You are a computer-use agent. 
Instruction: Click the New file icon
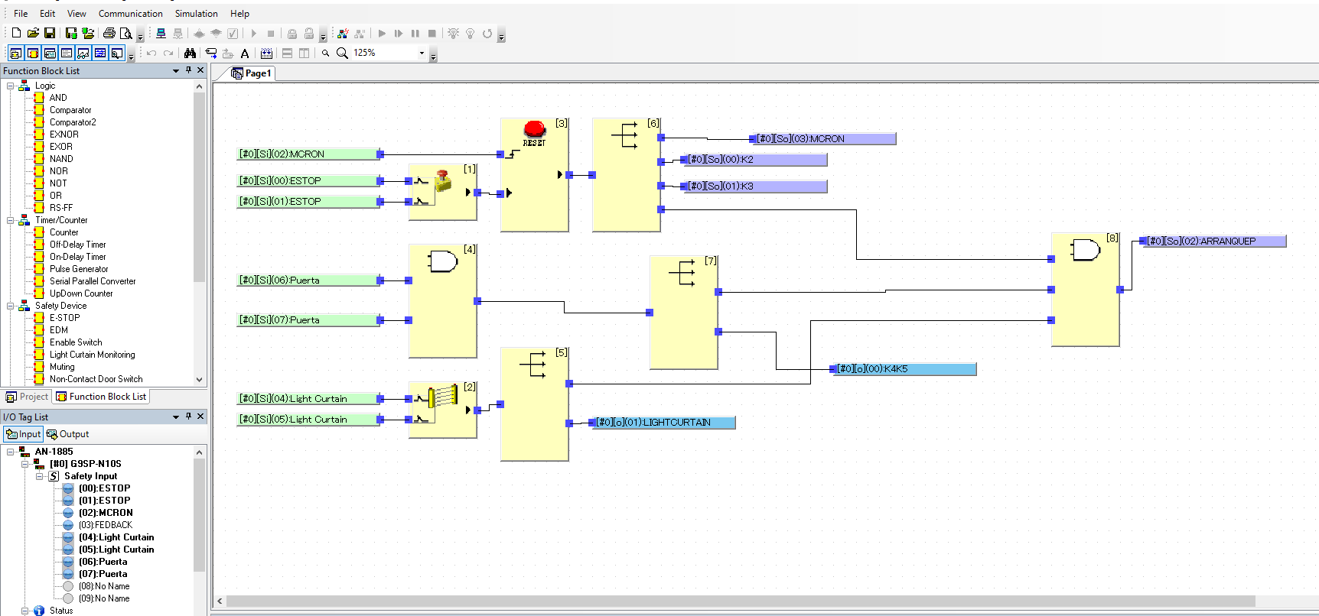point(16,33)
